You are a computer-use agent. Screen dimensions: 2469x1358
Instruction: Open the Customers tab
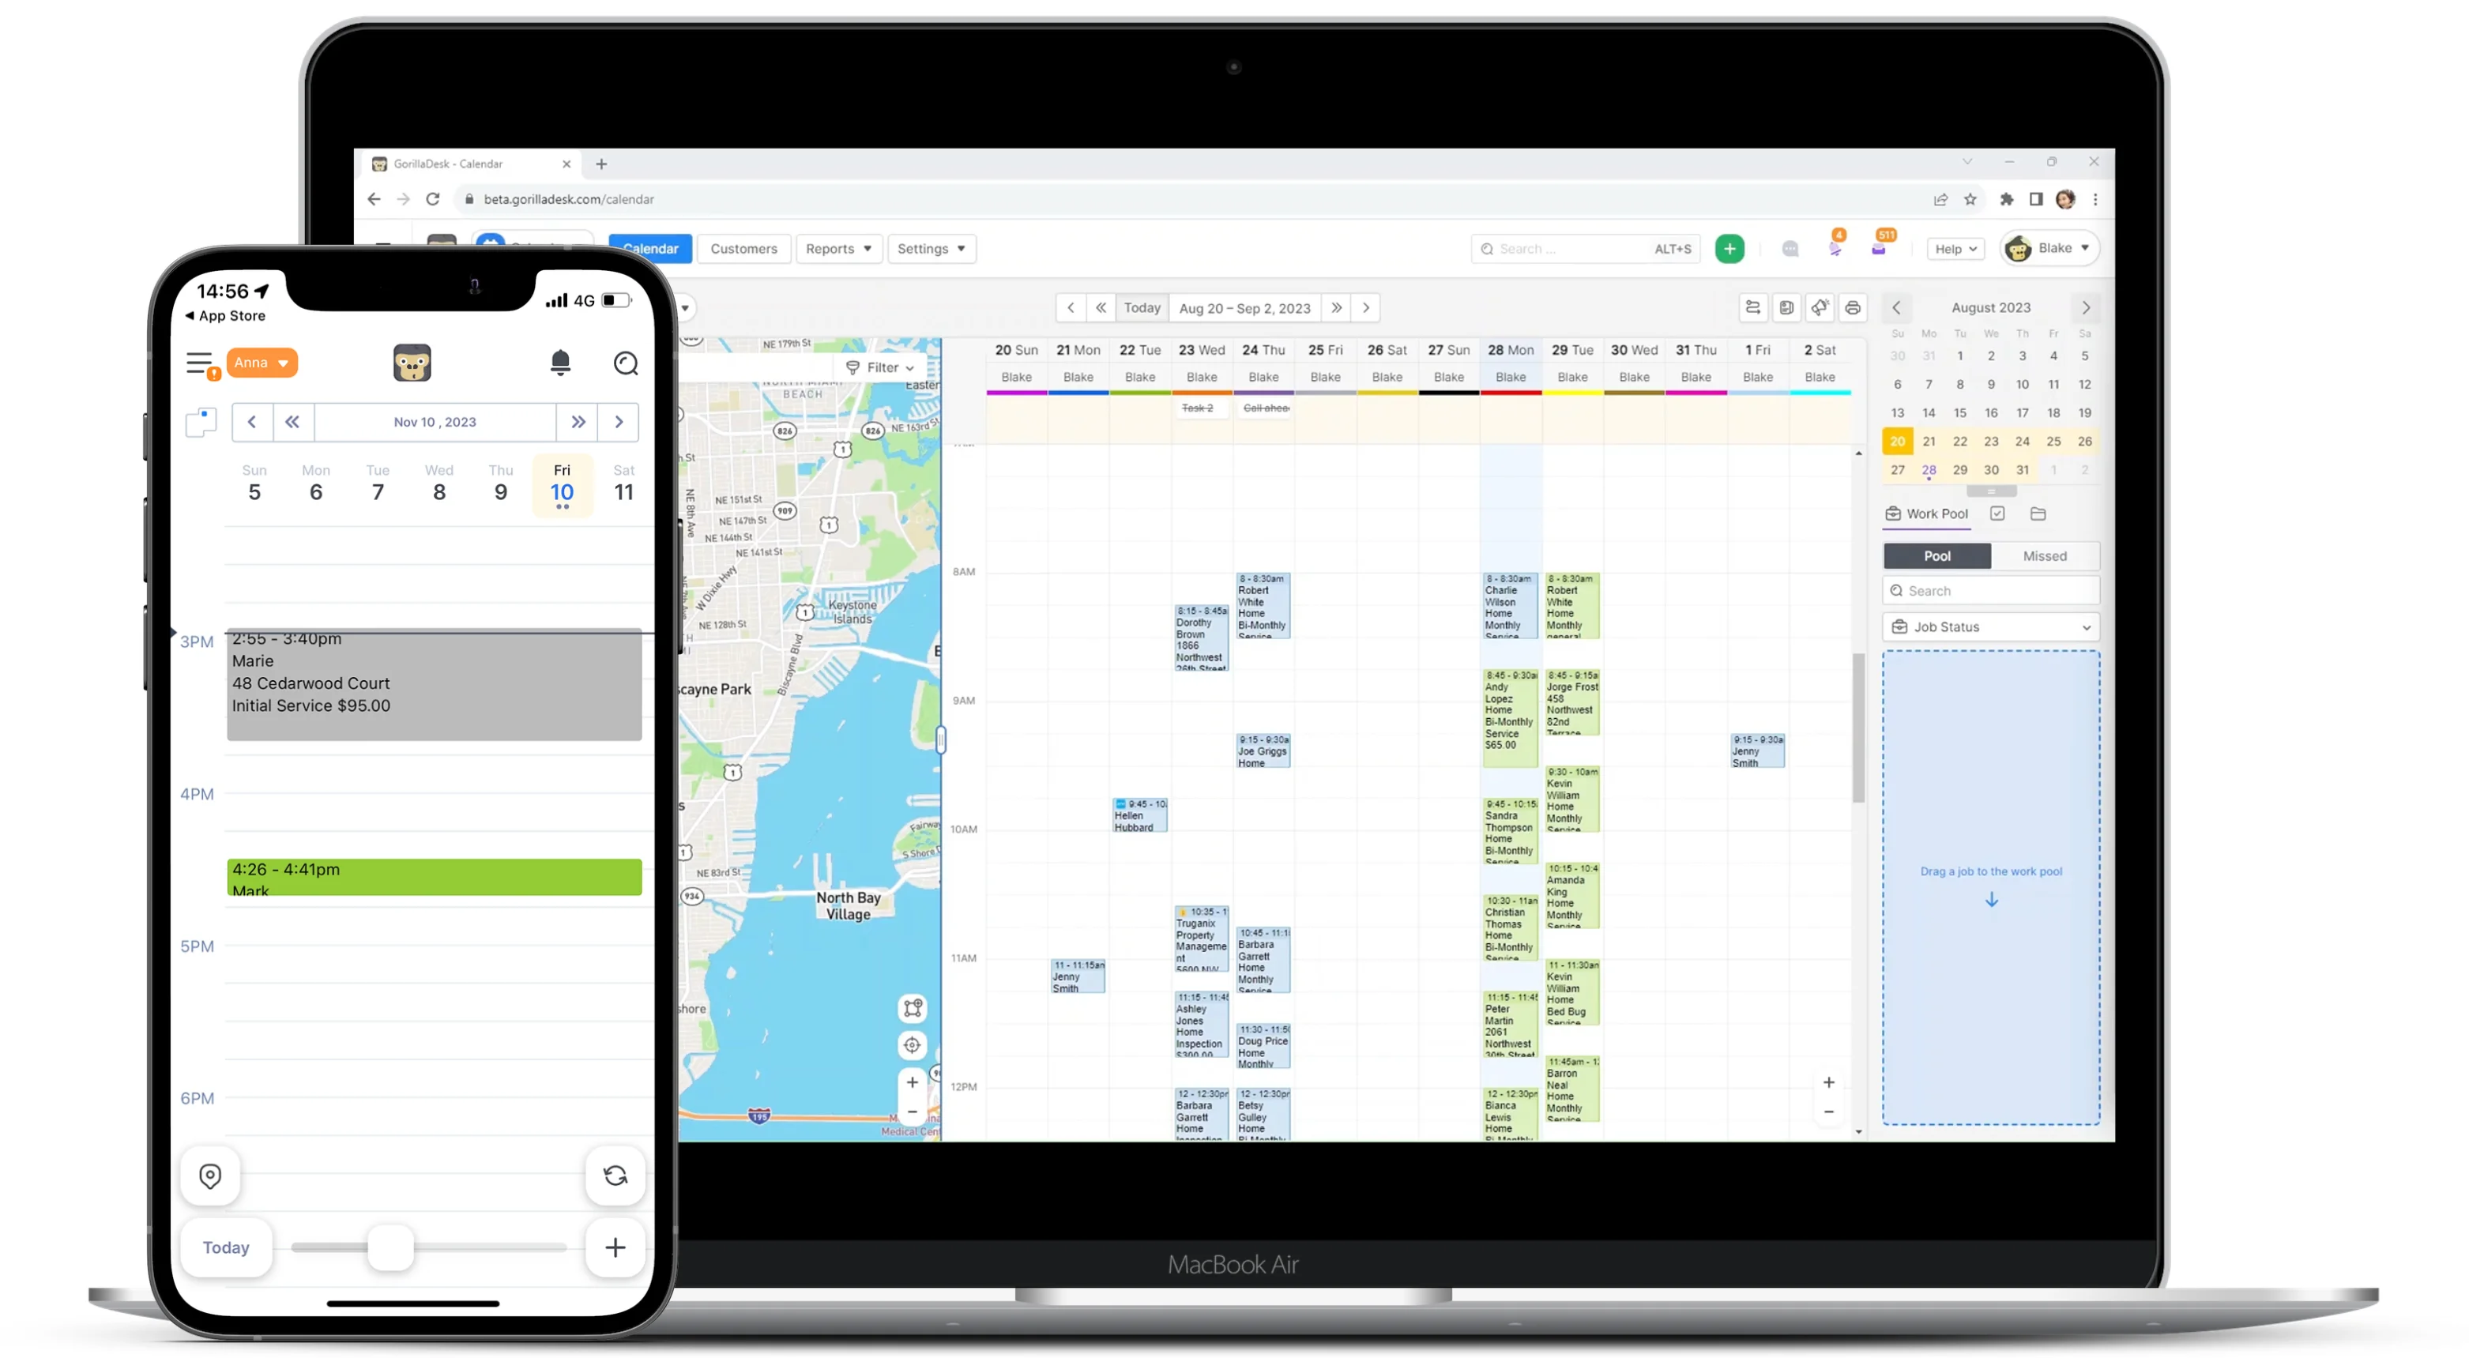point(743,249)
